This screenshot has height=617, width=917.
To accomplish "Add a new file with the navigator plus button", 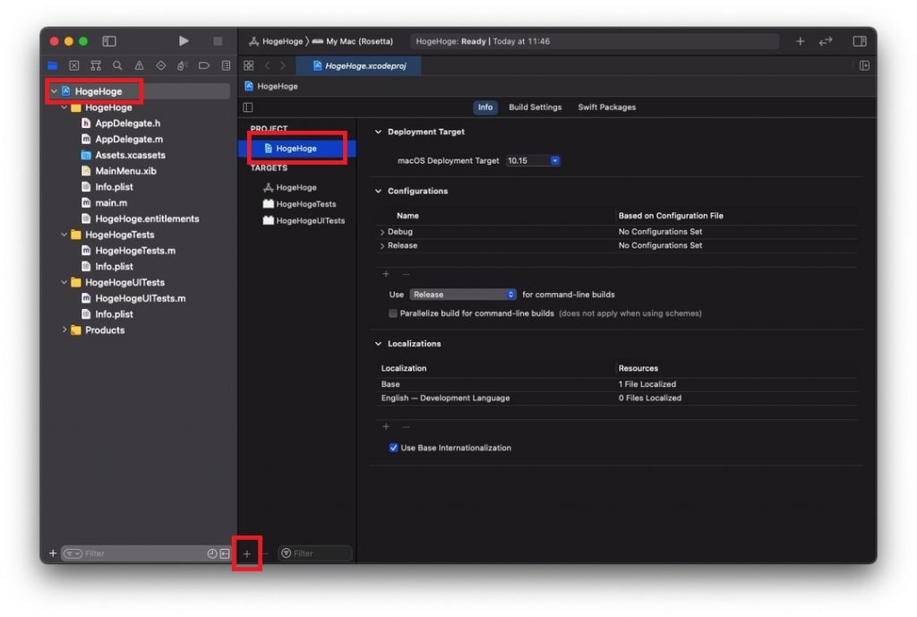I will tap(53, 553).
